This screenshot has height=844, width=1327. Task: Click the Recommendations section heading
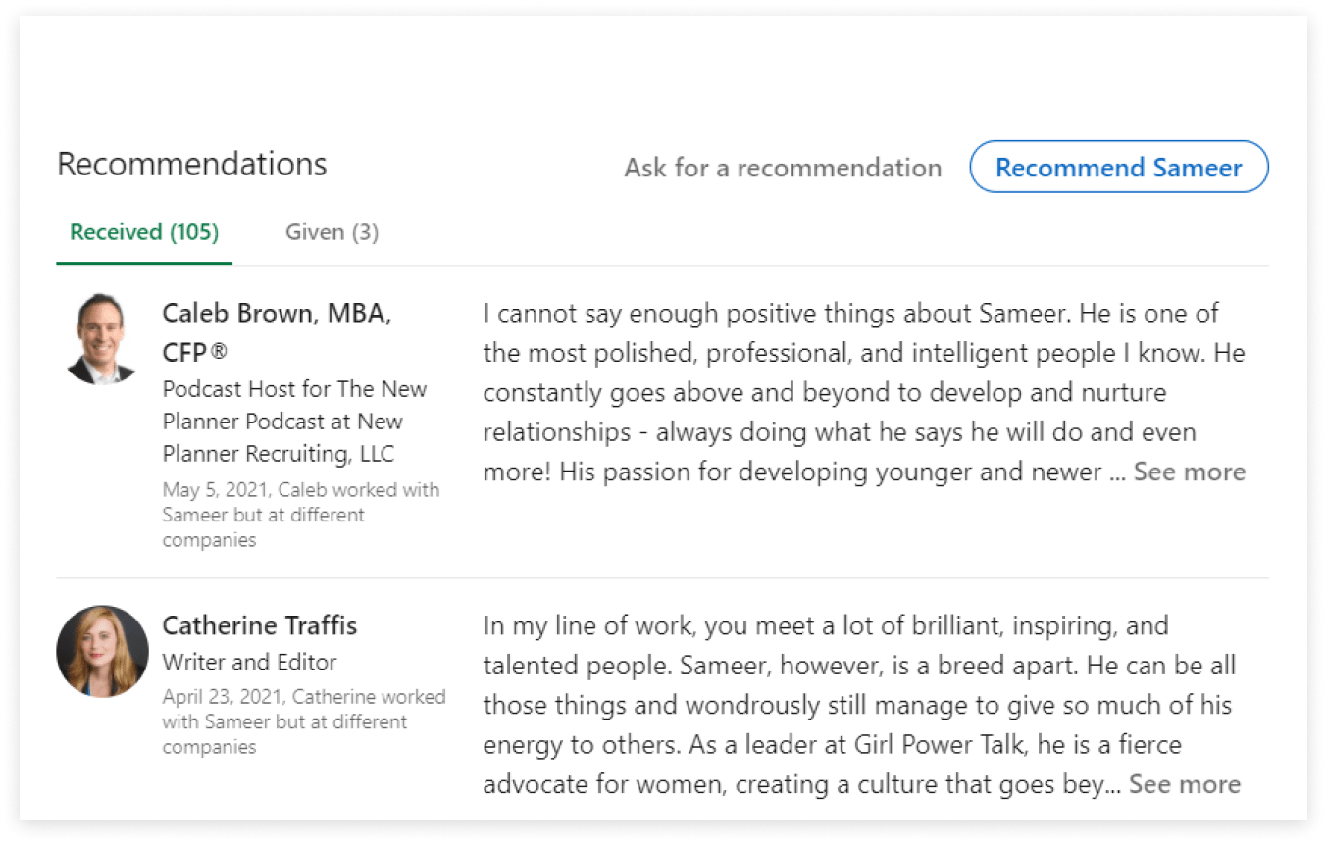pyautogui.click(x=192, y=164)
